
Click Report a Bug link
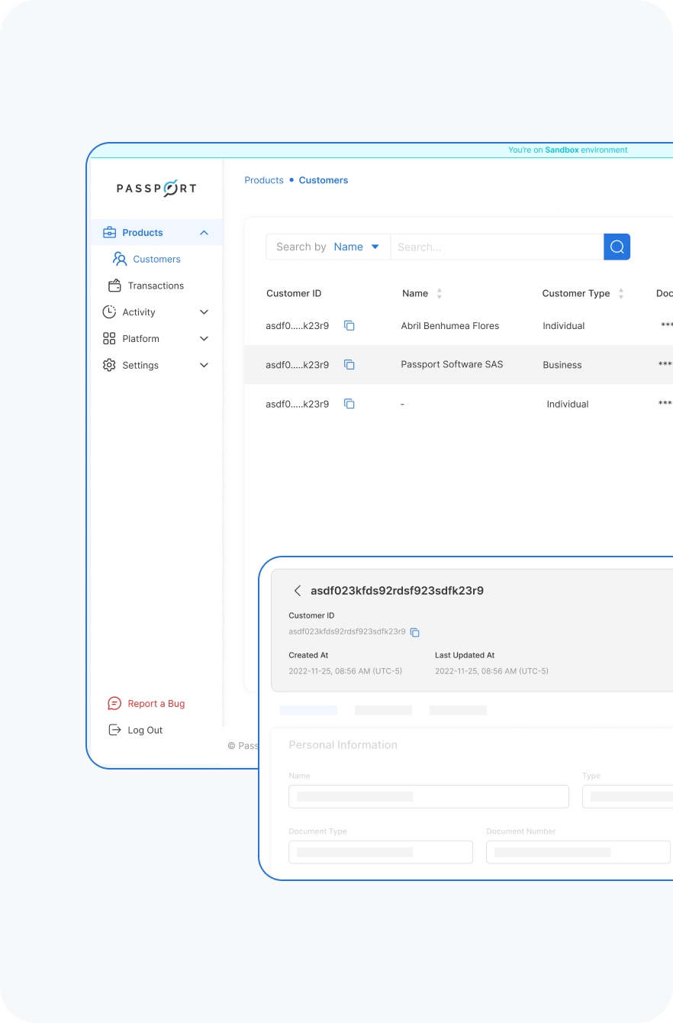coord(156,704)
